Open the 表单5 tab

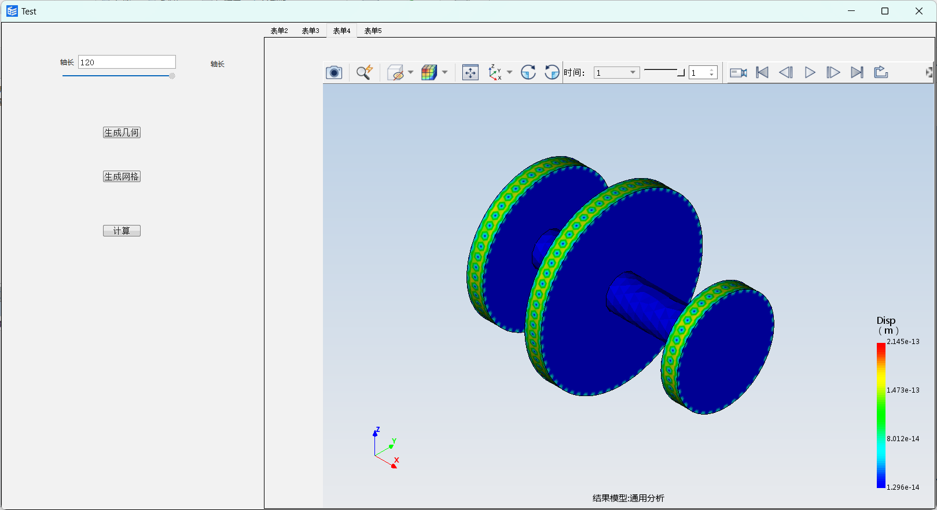pos(373,31)
